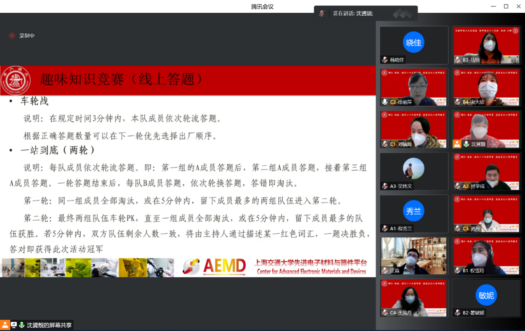Screen dimensions: 525x331
Task: Open 汪森's video tile
Action: coord(413,256)
